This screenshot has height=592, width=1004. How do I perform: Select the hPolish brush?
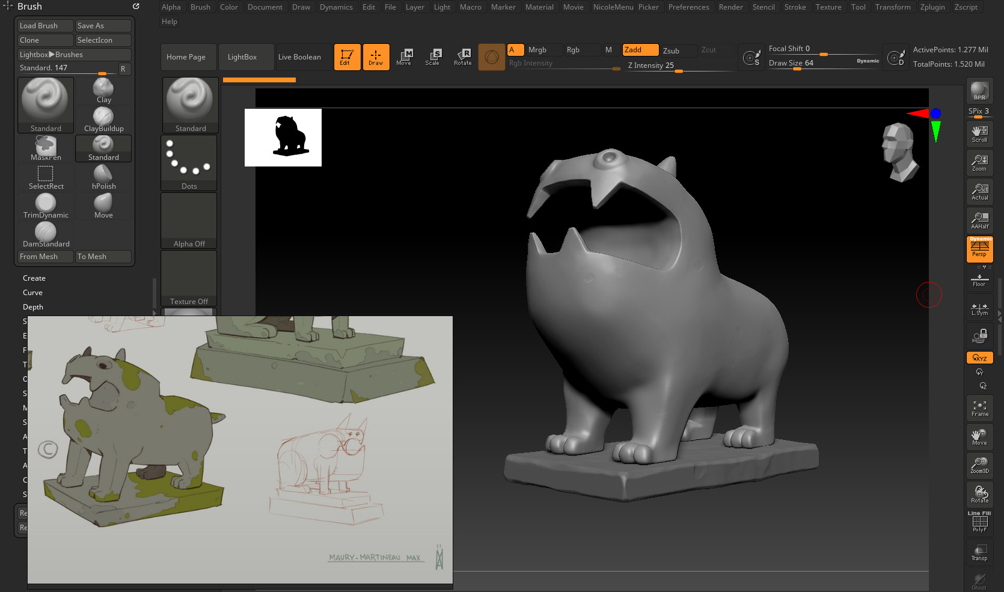[103, 177]
